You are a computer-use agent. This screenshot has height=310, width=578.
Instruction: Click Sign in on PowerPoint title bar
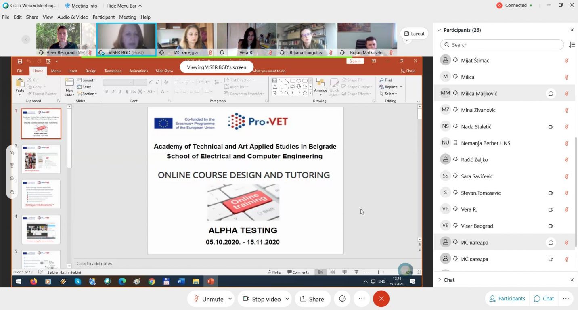(355, 61)
